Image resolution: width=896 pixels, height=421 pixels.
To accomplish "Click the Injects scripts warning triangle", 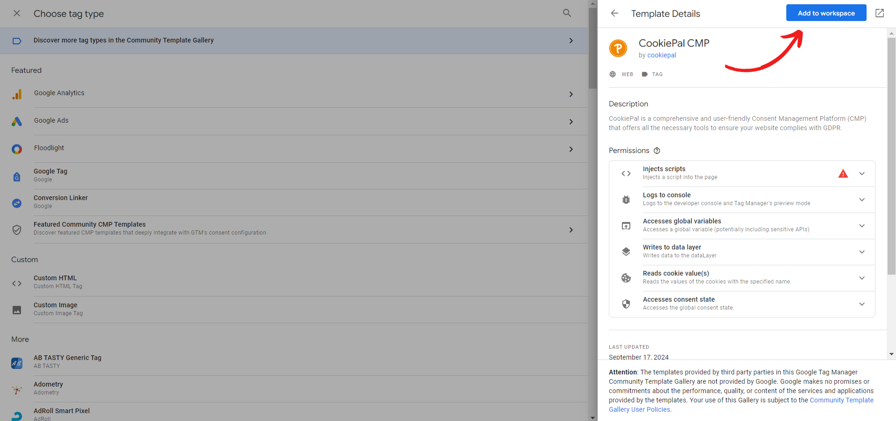I will (843, 173).
